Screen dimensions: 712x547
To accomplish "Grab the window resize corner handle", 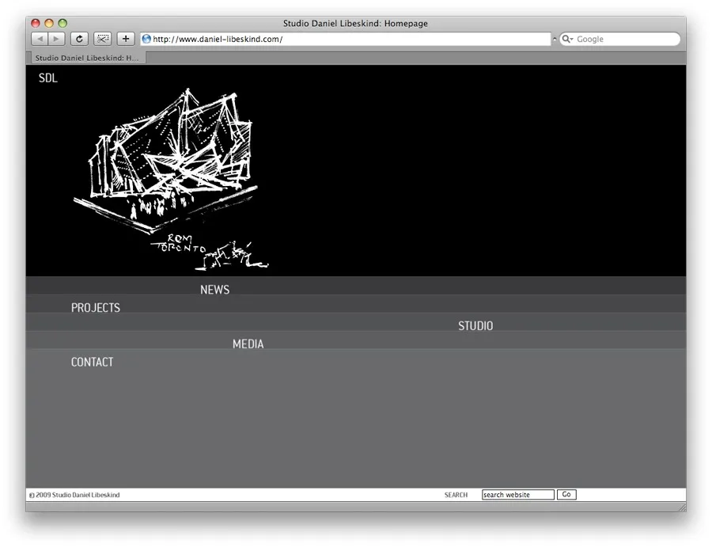I will click(x=682, y=507).
